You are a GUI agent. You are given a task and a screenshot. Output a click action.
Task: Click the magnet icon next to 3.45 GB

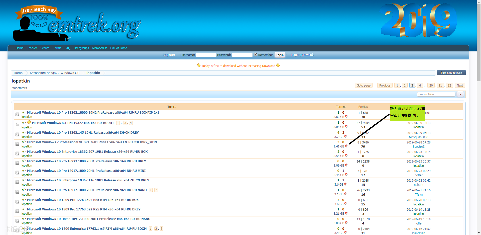click(x=346, y=175)
